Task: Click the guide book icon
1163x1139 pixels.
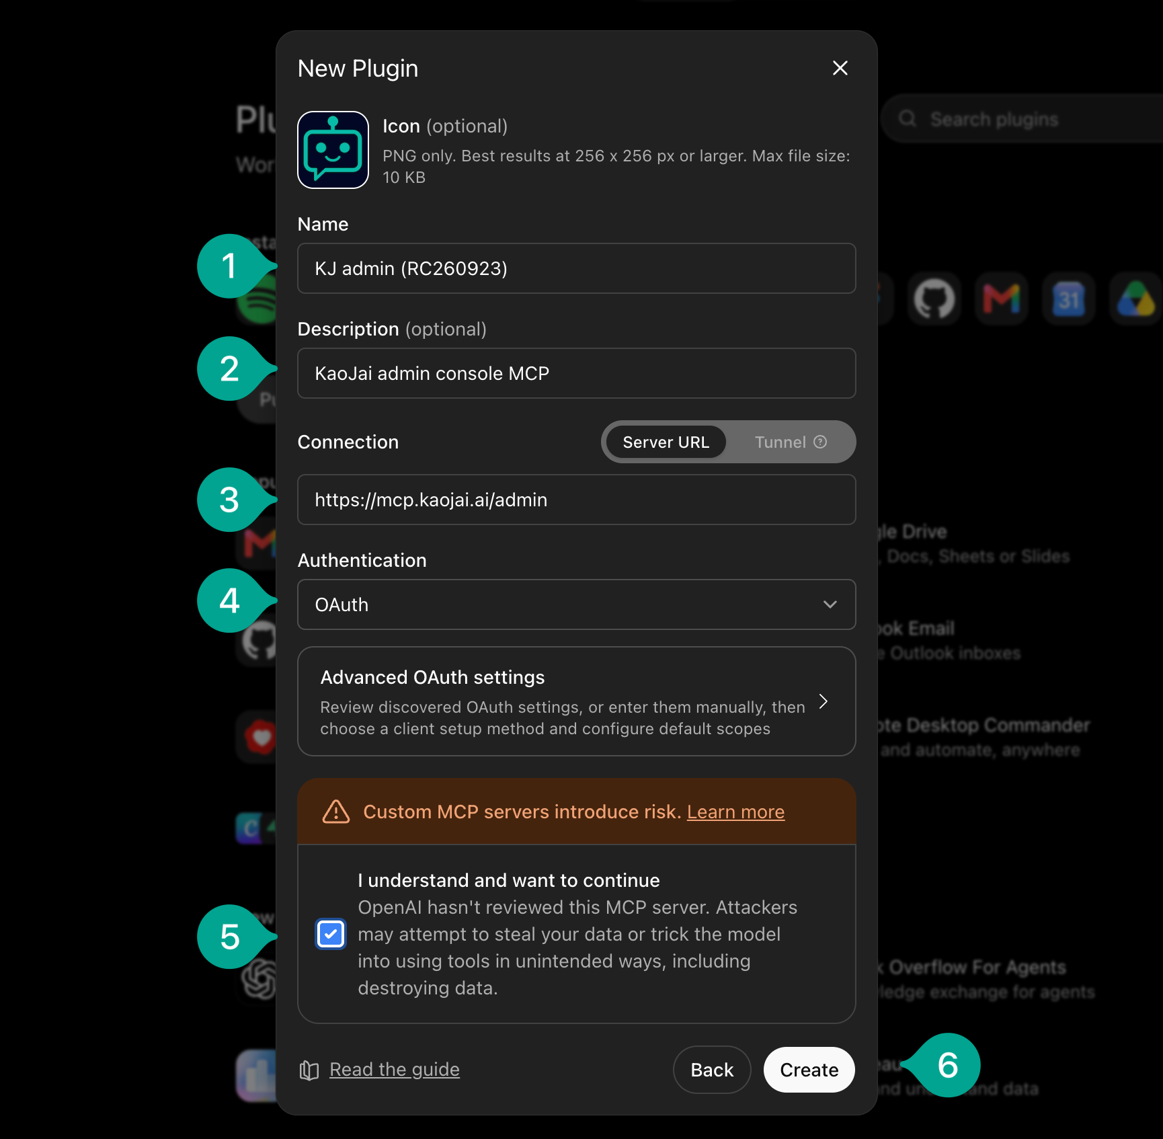Action: (x=309, y=1070)
